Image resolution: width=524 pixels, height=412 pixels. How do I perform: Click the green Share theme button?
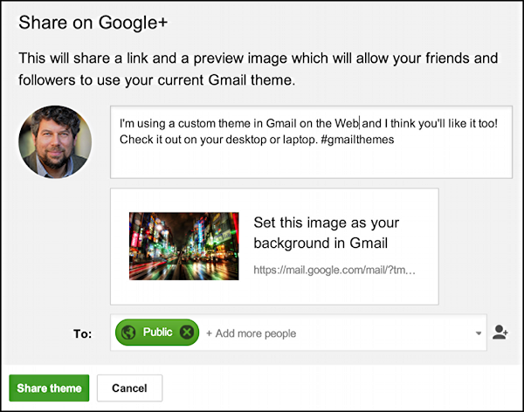click(49, 388)
